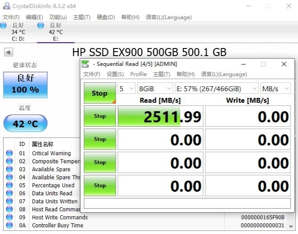This screenshot has width=298, height=234.
Task: Click status orb for Host Read Commands row
Action: click(x=9, y=209)
